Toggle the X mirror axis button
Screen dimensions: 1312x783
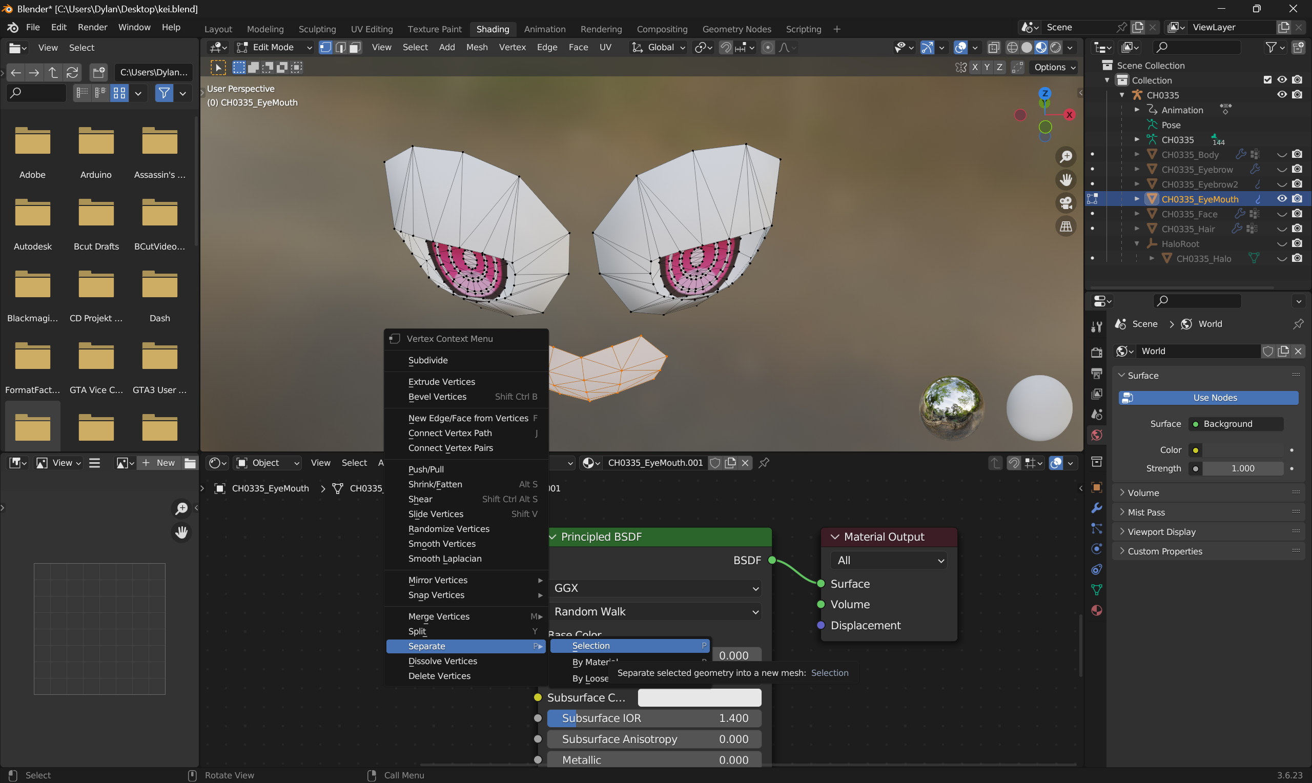click(974, 67)
